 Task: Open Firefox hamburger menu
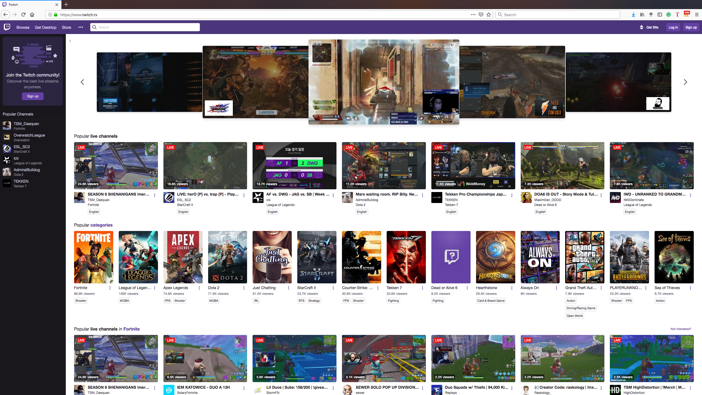697,15
